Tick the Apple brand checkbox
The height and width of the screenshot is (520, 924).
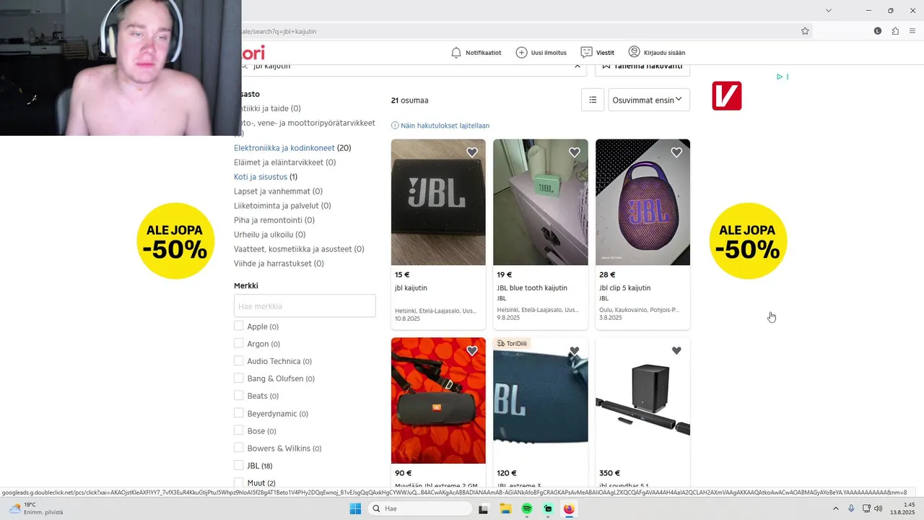click(239, 326)
